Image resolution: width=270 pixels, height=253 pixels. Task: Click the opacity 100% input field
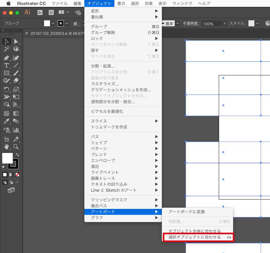(212, 23)
